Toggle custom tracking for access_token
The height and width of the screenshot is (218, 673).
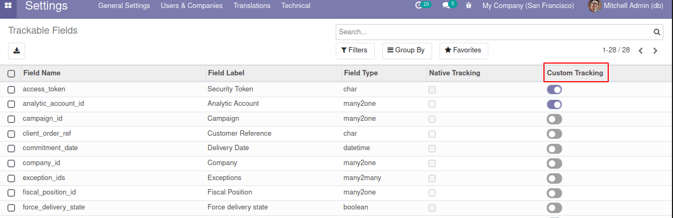(554, 90)
